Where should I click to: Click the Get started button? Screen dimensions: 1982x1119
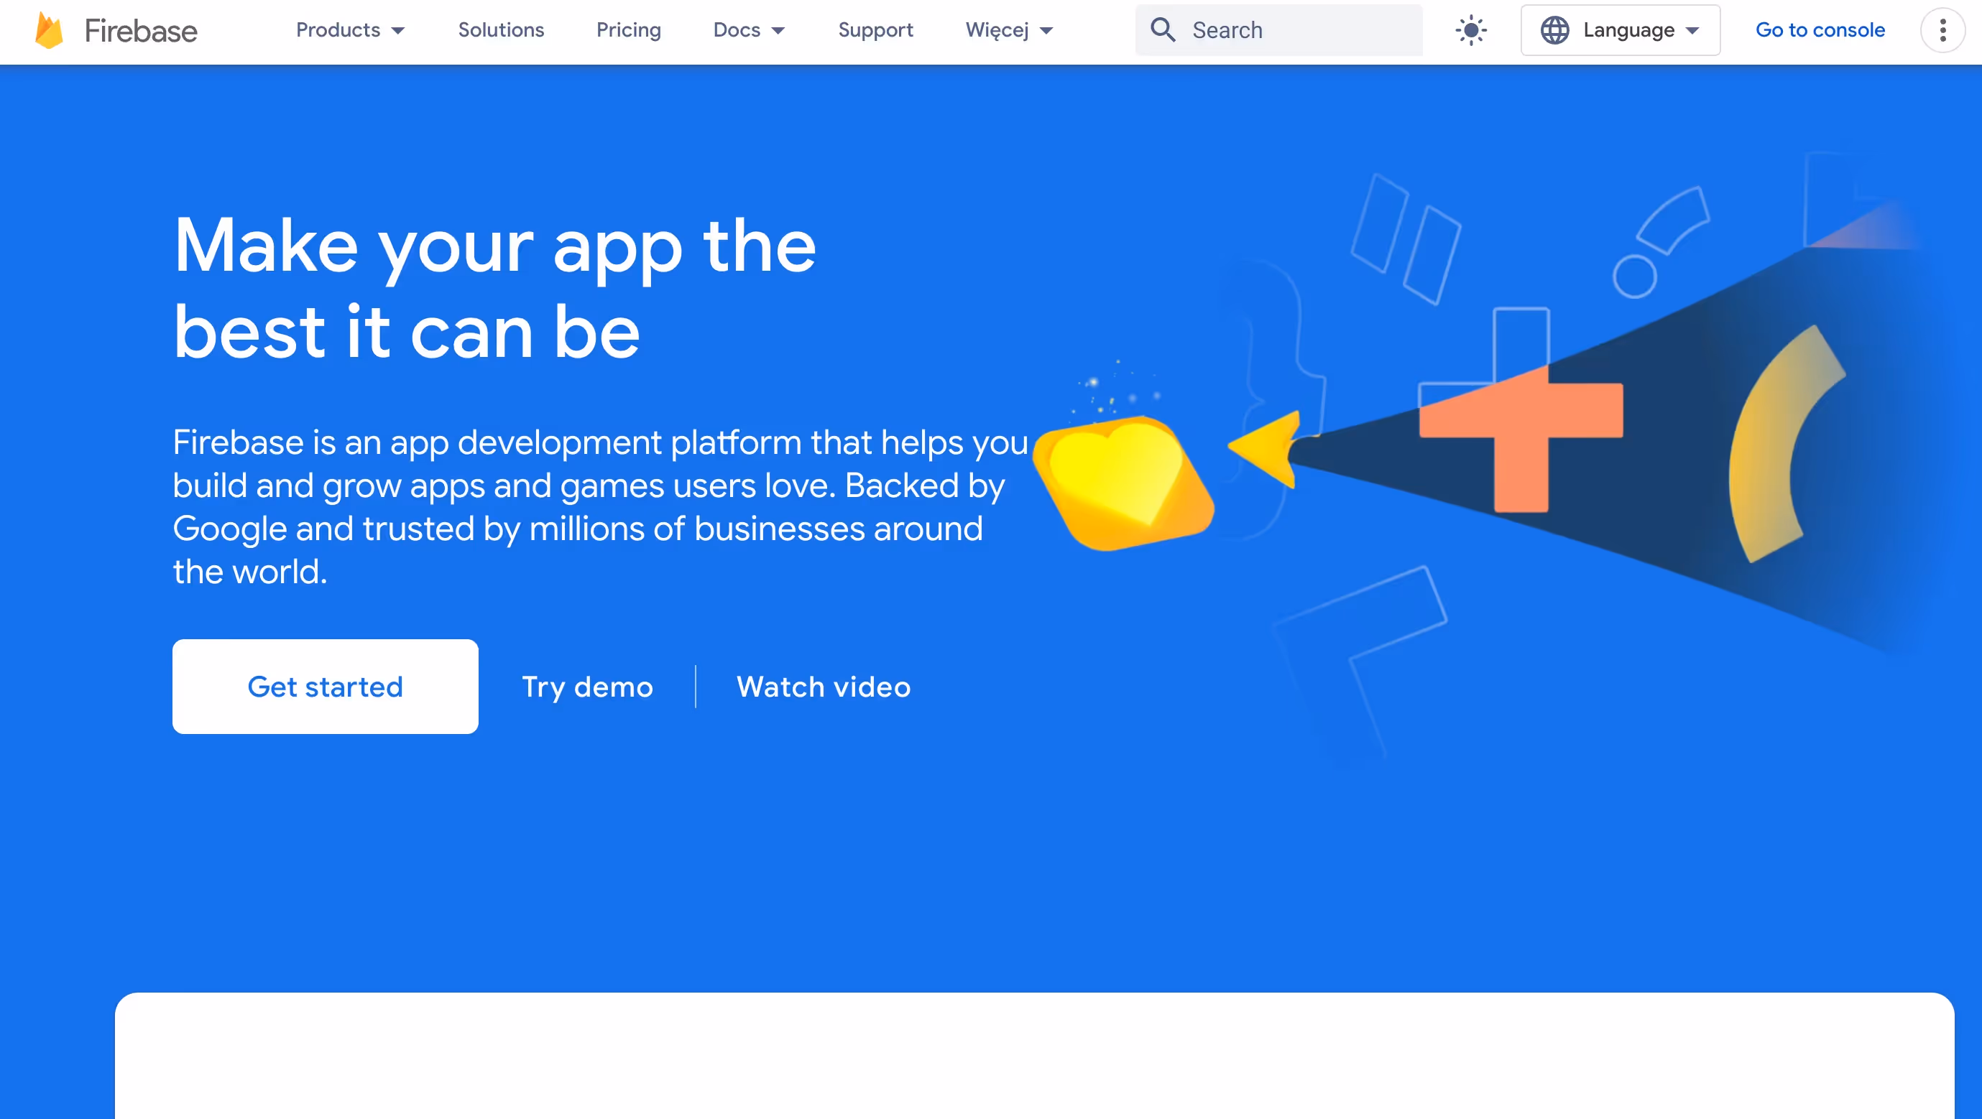coord(326,686)
